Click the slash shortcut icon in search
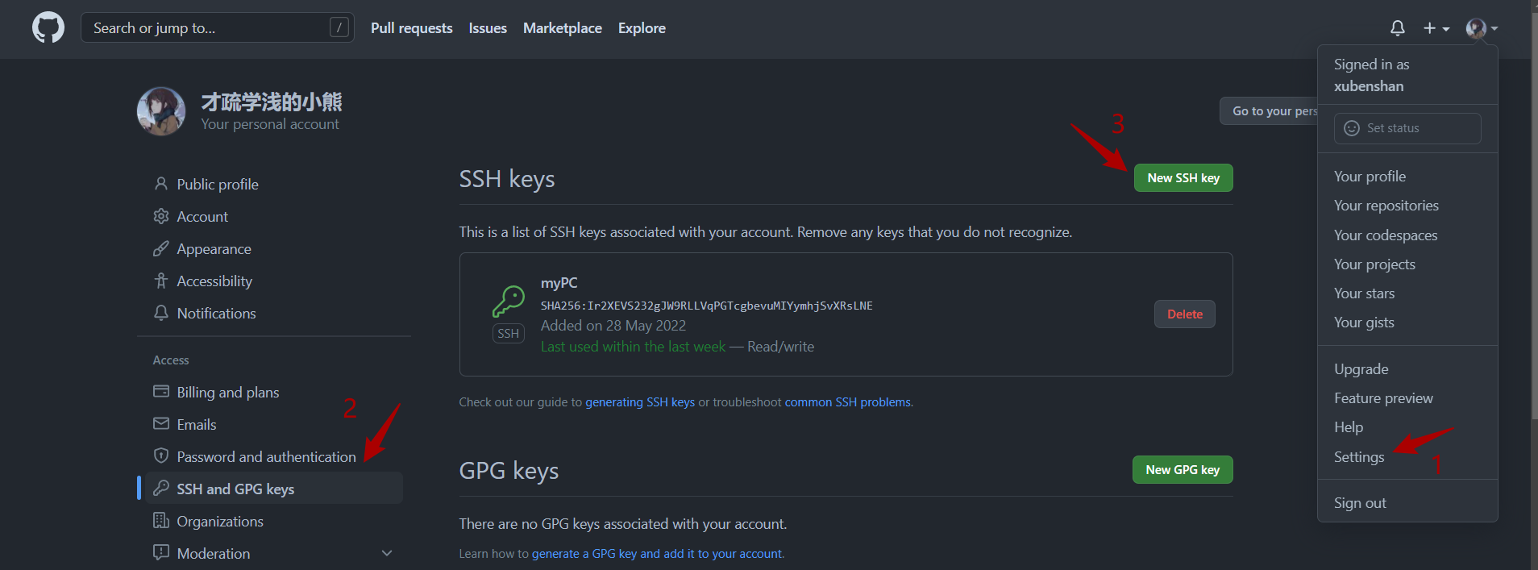The image size is (1538, 570). tap(339, 28)
